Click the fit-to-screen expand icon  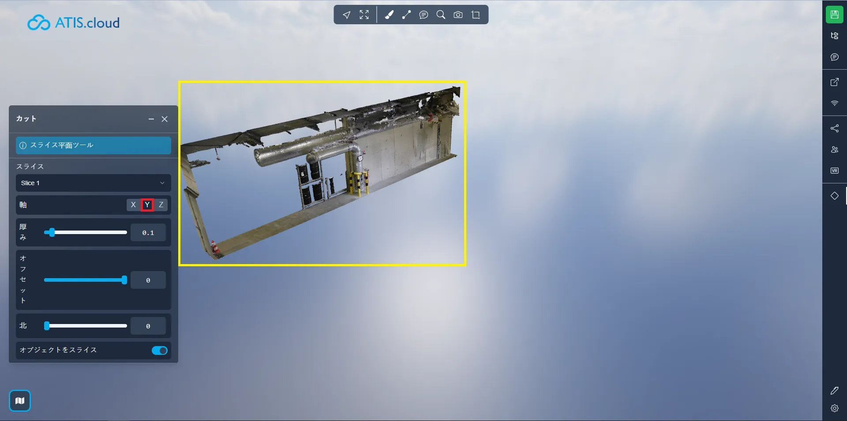364,15
